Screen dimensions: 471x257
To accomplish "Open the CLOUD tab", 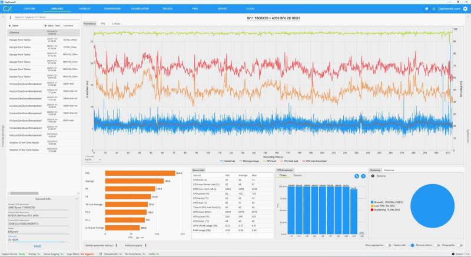I will click(250, 9).
